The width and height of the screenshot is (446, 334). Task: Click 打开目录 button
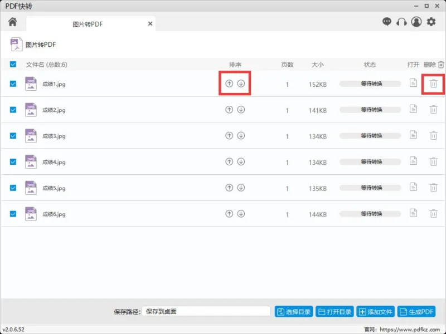click(335, 312)
